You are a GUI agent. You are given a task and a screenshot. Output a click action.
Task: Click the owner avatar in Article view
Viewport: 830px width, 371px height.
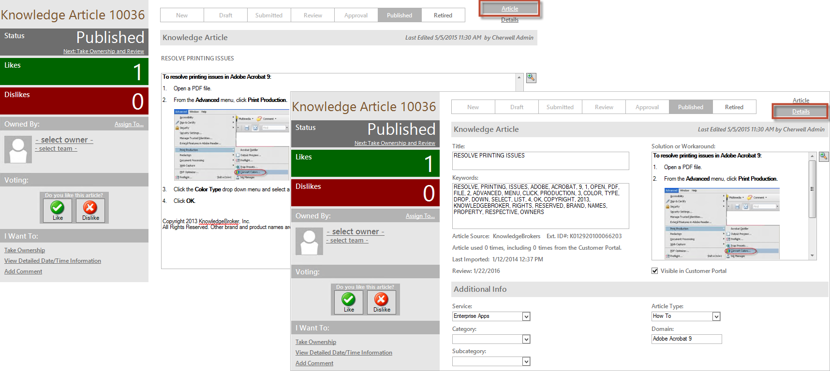click(x=18, y=149)
